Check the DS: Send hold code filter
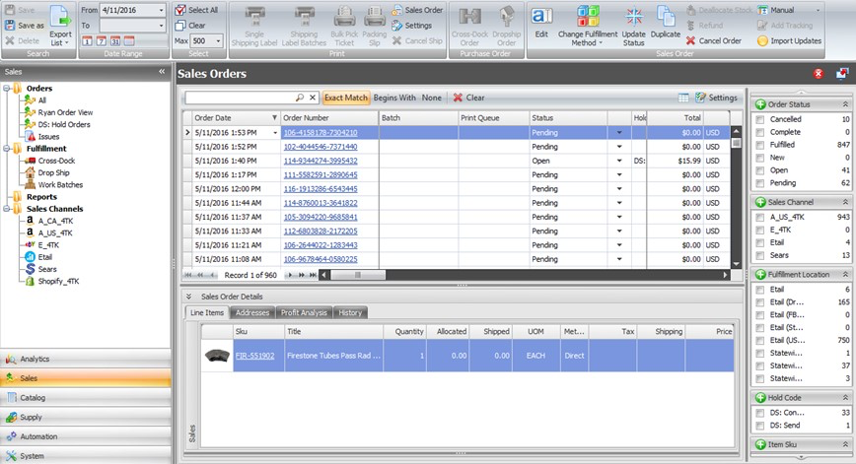The width and height of the screenshot is (856, 464). point(760,426)
